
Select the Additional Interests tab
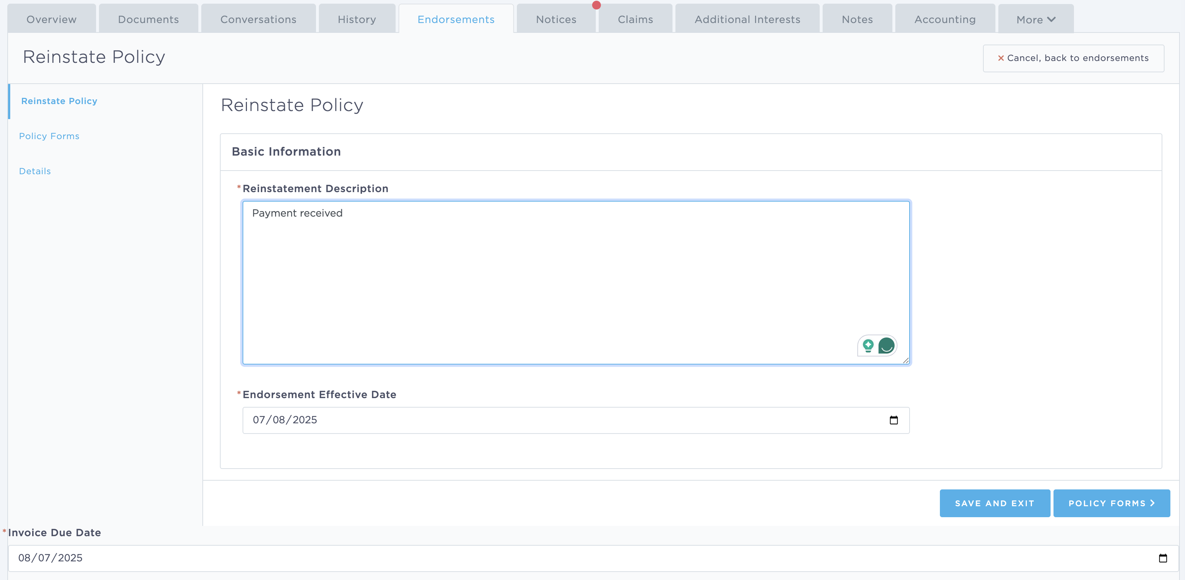[x=747, y=19]
